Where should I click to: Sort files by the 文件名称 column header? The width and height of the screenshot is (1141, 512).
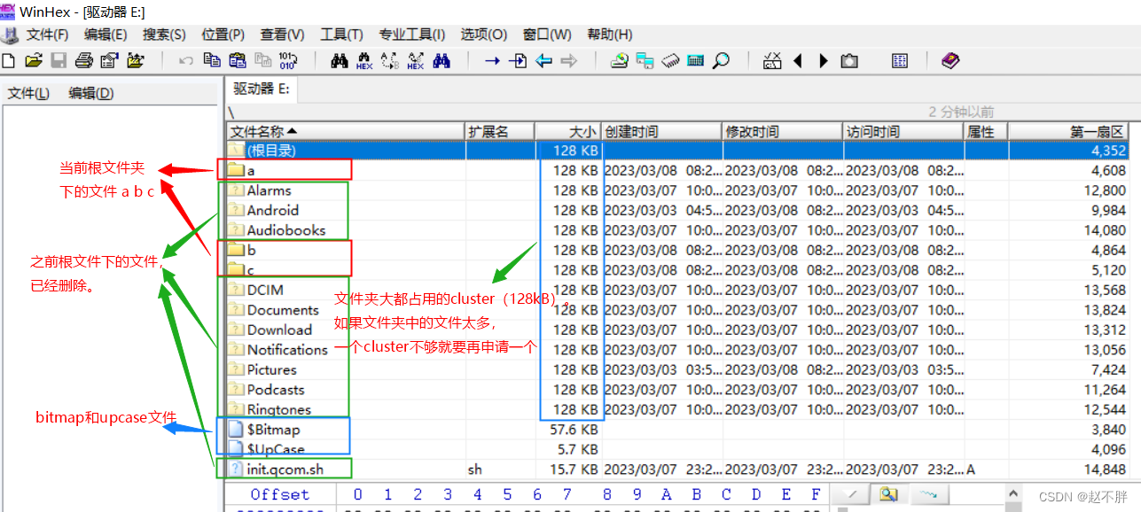pos(257,130)
